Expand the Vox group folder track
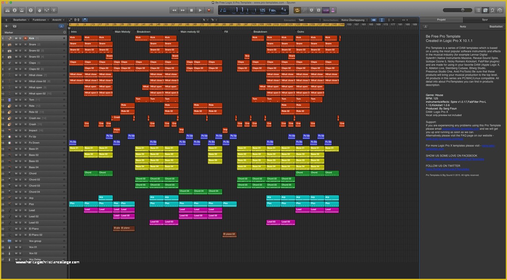The height and width of the screenshot is (280, 507). click(10, 241)
